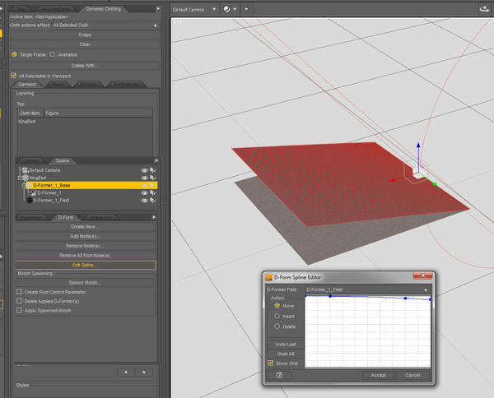Click the Add Node(s)... button

click(85, 236)
